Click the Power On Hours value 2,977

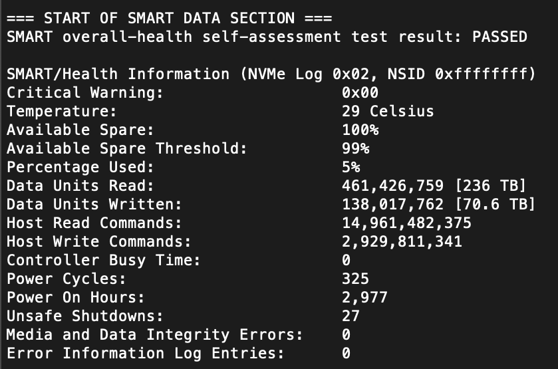(364, 297)
